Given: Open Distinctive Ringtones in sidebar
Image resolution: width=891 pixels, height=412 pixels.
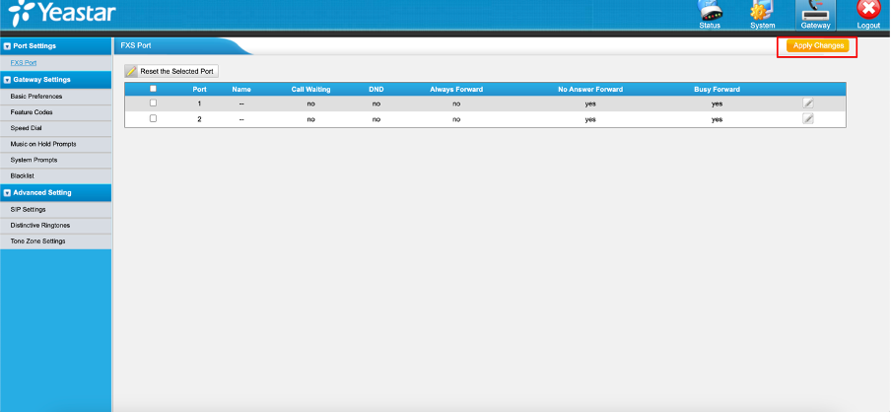Looking at the screenshot, I should click(x=39, y=226).
